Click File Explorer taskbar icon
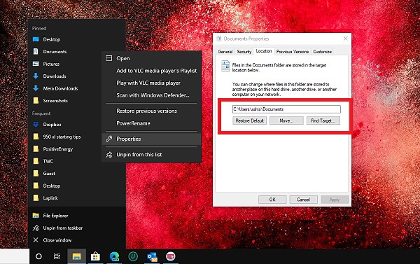Screen dimensions: 420x264 [x=76, y=256]
